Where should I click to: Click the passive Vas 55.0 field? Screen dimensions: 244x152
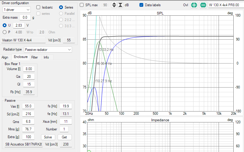pos(28,106)
